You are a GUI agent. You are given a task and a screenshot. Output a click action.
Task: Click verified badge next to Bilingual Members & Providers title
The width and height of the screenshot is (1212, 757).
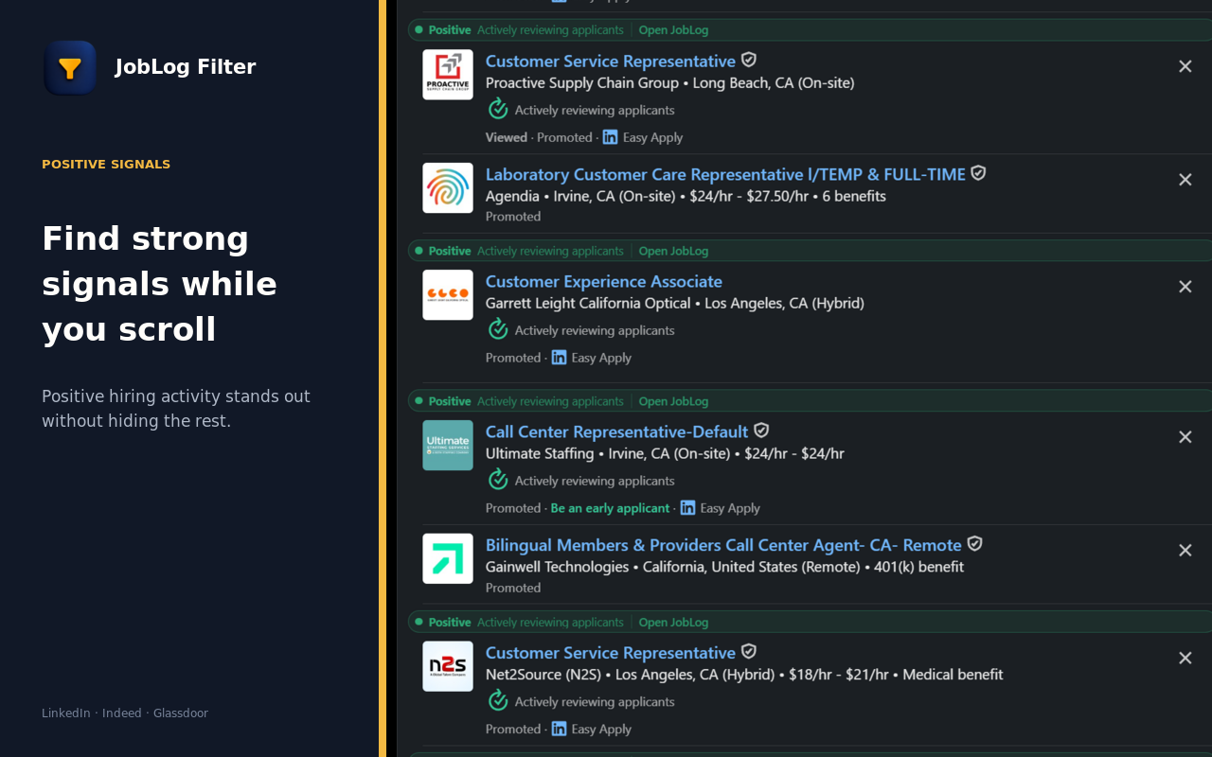(x=974, y=544)
